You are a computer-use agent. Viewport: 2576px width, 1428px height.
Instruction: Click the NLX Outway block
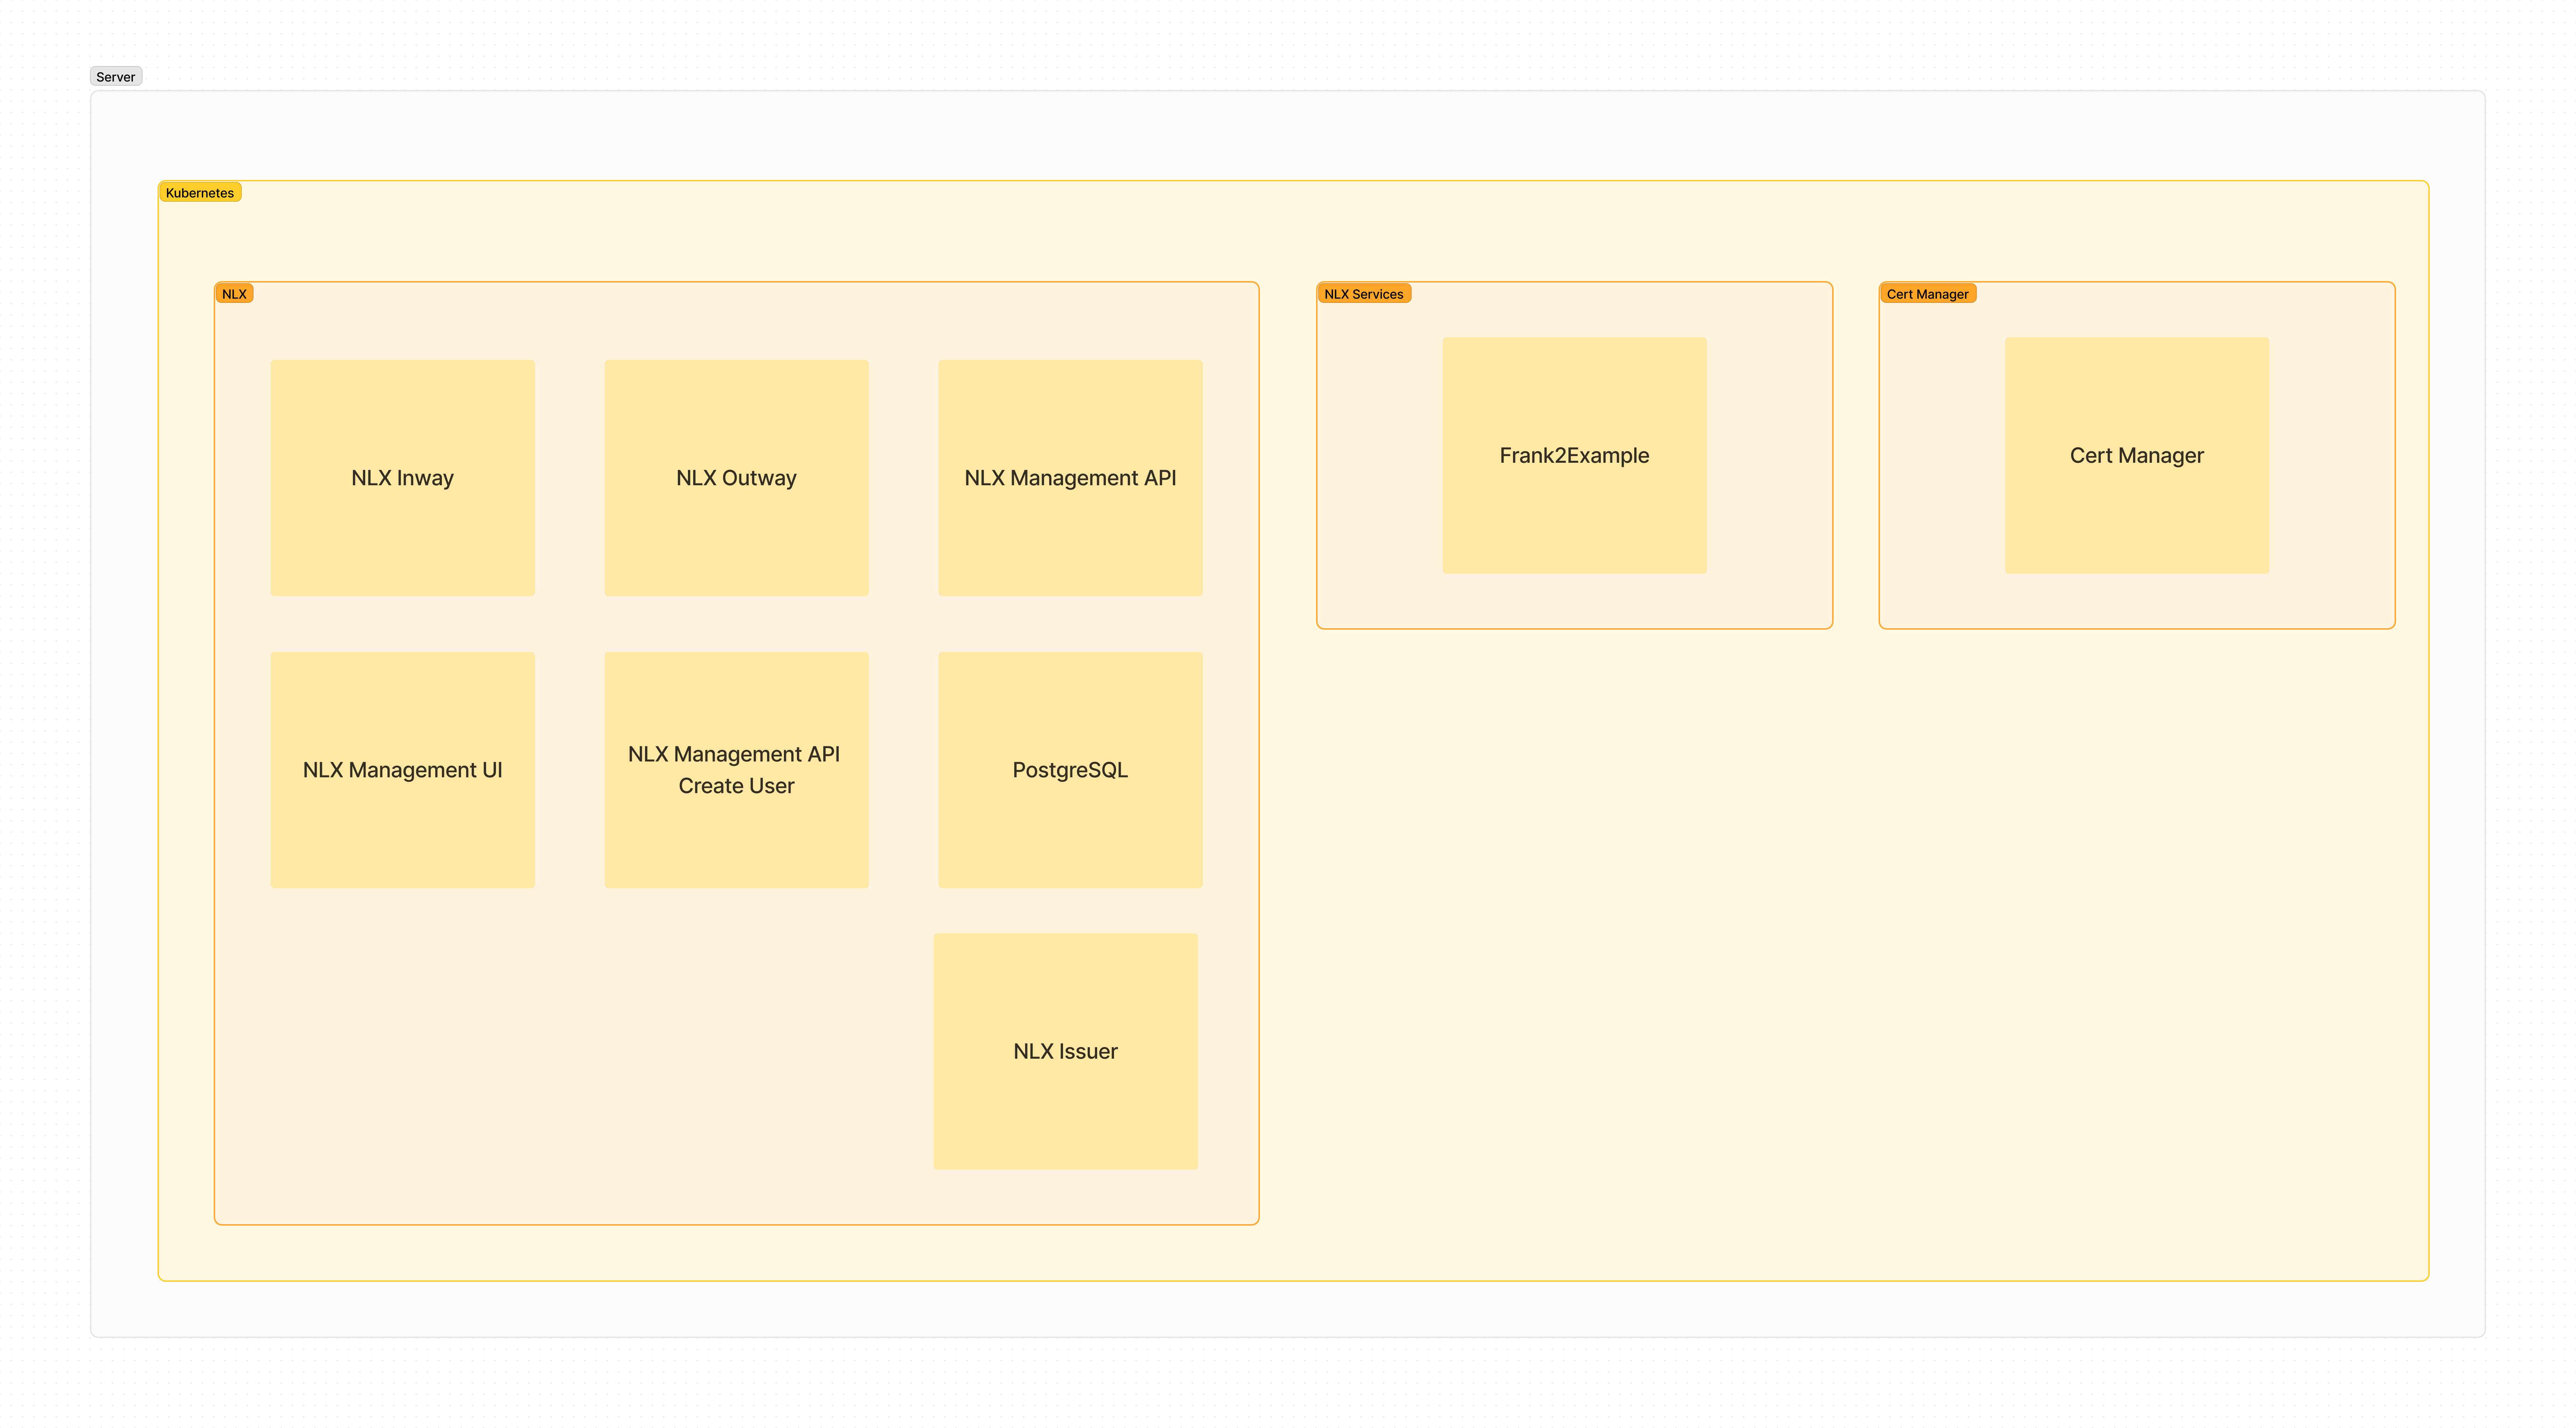pyautogui.click(x=736, y=478)
